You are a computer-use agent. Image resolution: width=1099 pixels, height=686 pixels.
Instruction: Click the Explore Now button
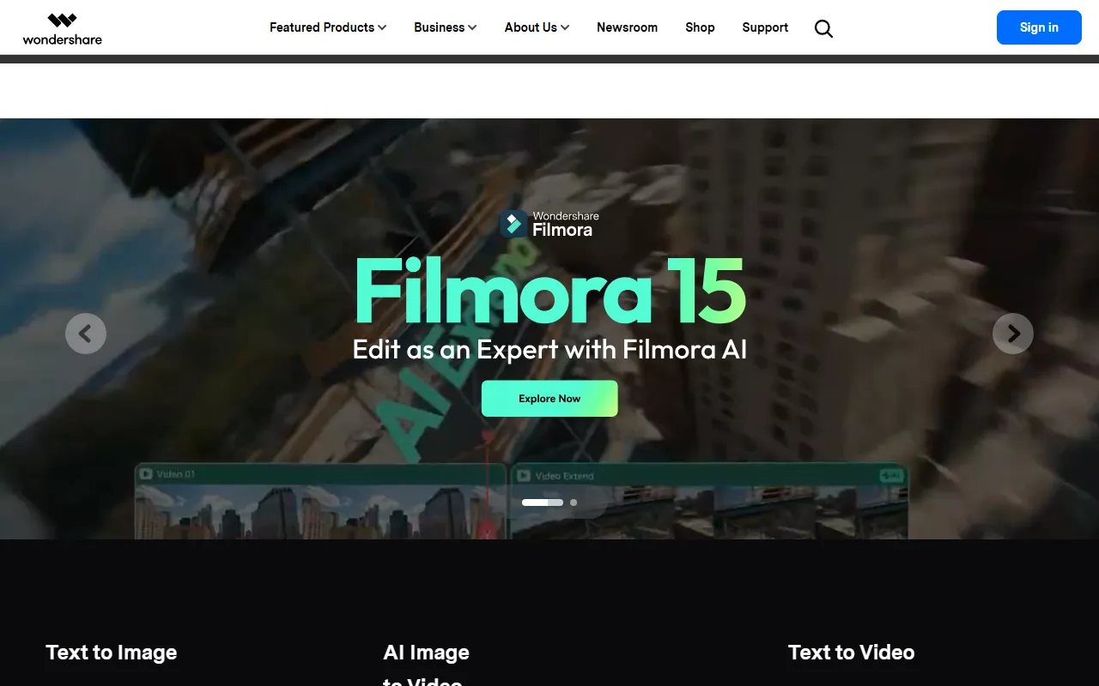(x=549, y=399)
